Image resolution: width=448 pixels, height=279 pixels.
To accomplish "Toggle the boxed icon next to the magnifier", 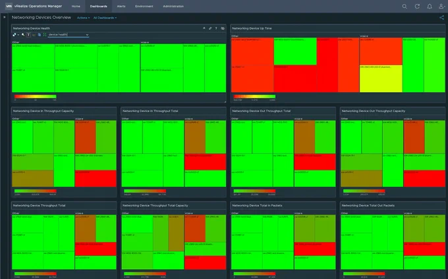I will [x=28, y=35].
